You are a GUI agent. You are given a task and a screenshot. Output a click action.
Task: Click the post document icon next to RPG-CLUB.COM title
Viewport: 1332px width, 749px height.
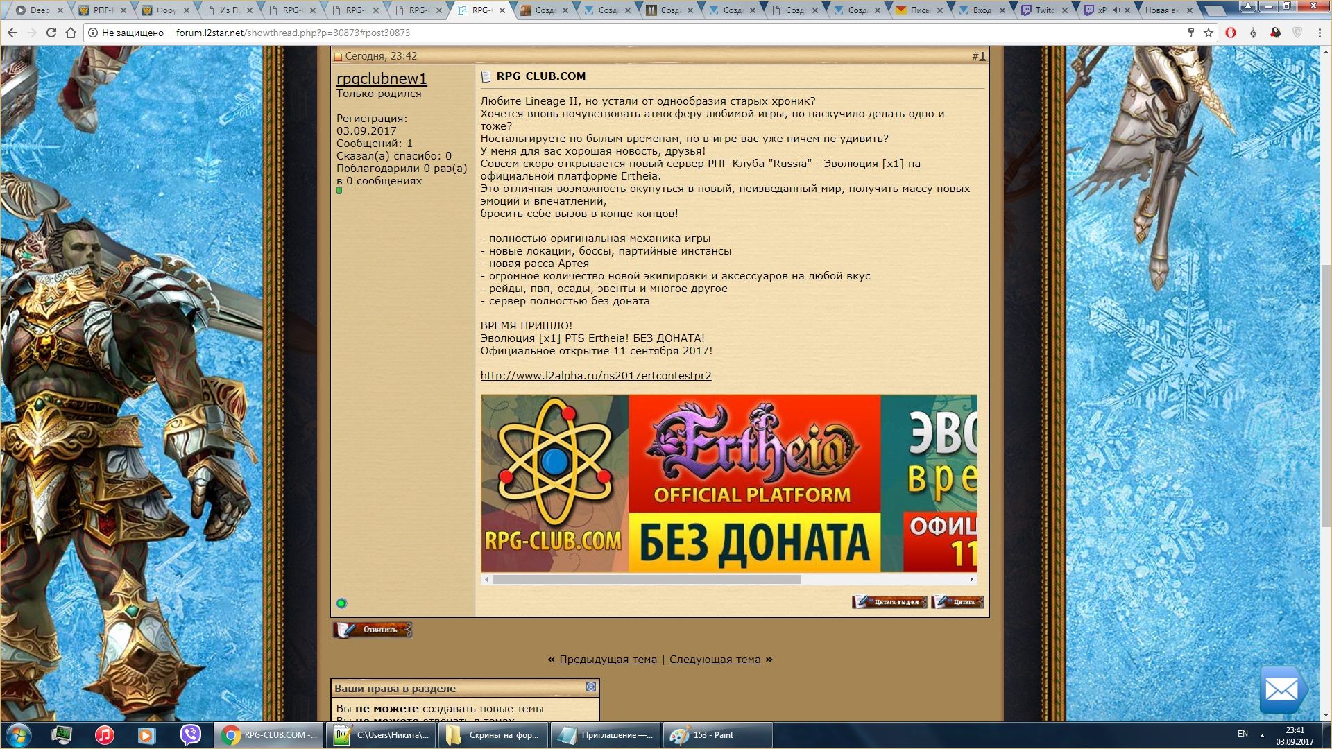(x=486, y=76)
